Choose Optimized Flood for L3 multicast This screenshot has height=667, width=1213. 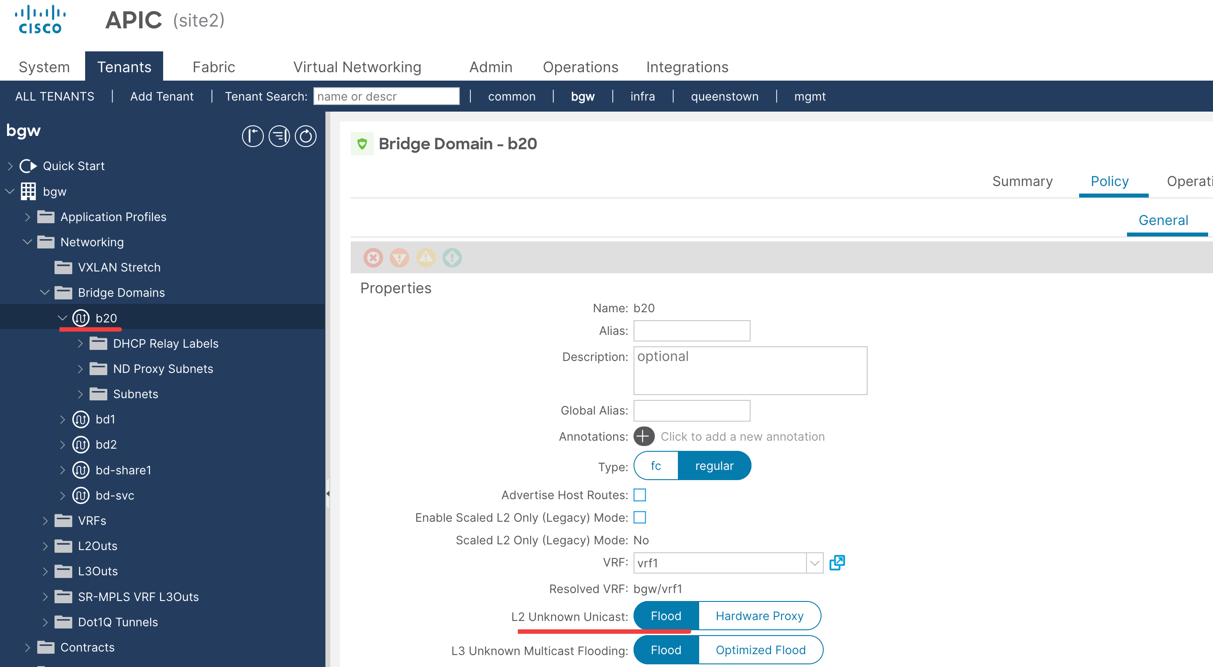[760, 650]
